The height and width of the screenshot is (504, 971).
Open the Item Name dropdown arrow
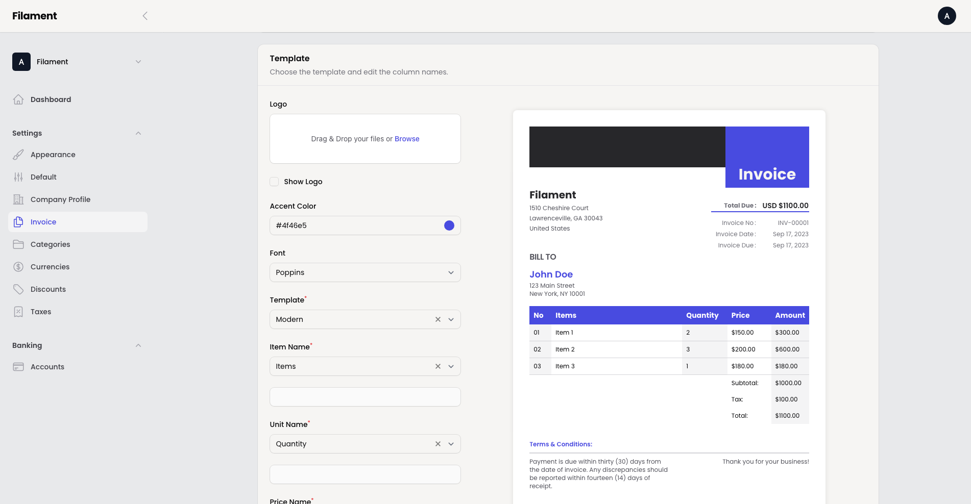click(x=451, y=366)
